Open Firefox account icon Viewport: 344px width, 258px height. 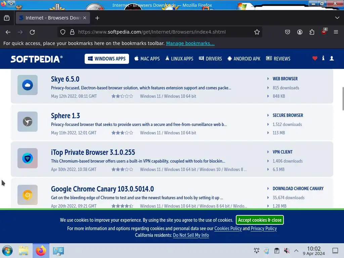(x=300, y=32)
